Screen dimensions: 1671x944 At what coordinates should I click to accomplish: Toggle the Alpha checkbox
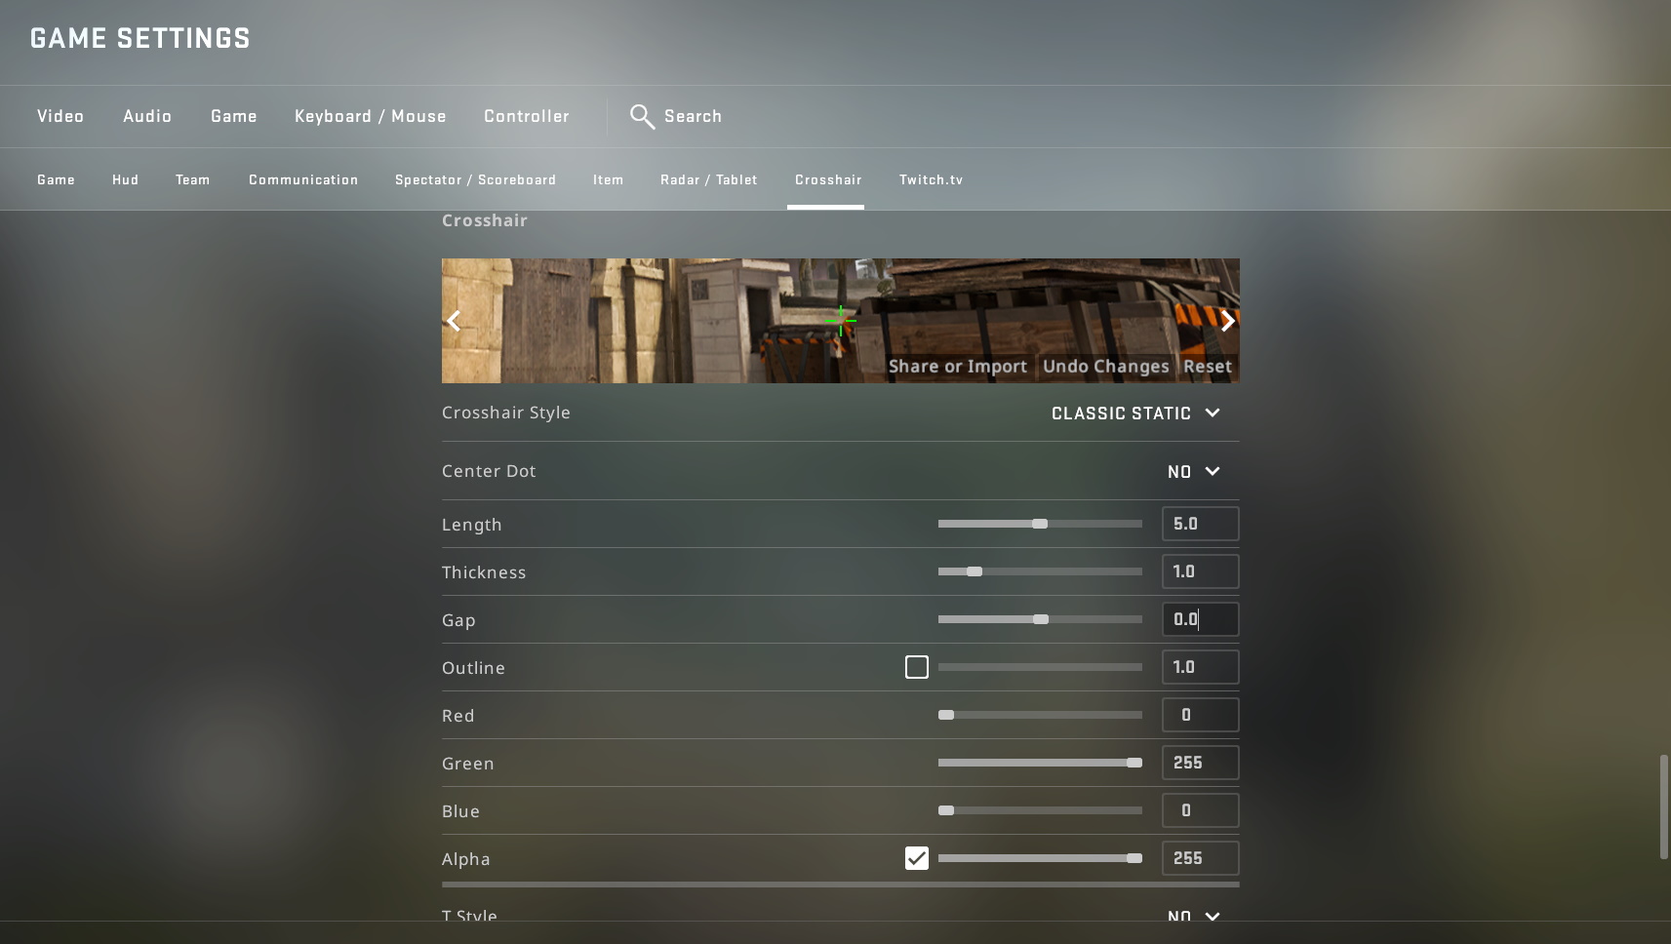(917, 858)
